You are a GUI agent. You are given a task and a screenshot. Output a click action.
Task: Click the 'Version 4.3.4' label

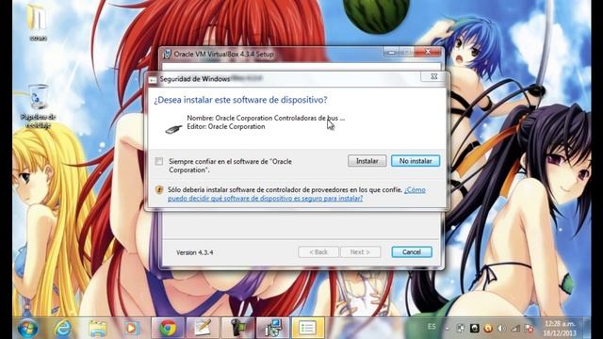(195, 252)
